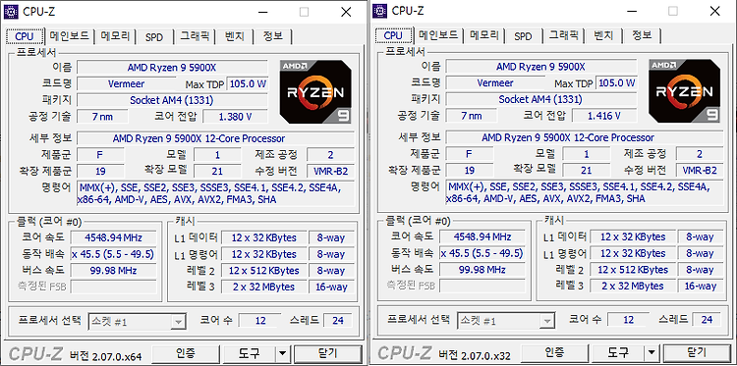Open 소켓 #1 dropdown in x32 window
Screen dimensions: 737x366
tap(505, 321)
